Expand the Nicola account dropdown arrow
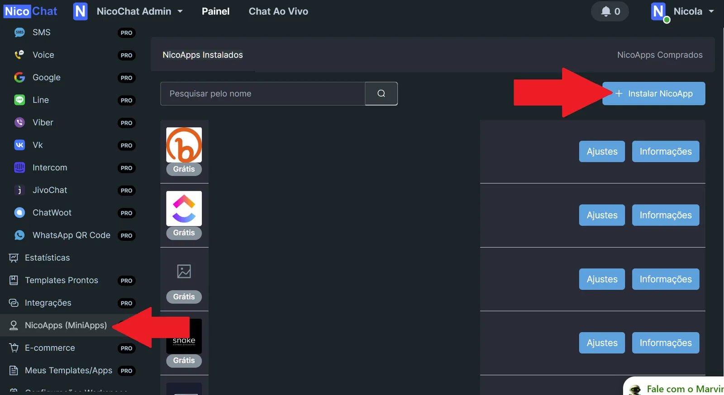 coord(711,11)
